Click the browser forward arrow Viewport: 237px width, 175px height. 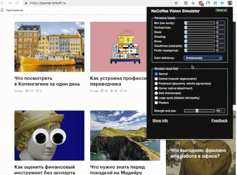[9, 3]
